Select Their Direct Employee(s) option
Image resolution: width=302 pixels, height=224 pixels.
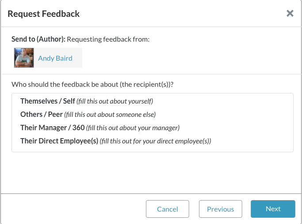click(x=59, y=141)
